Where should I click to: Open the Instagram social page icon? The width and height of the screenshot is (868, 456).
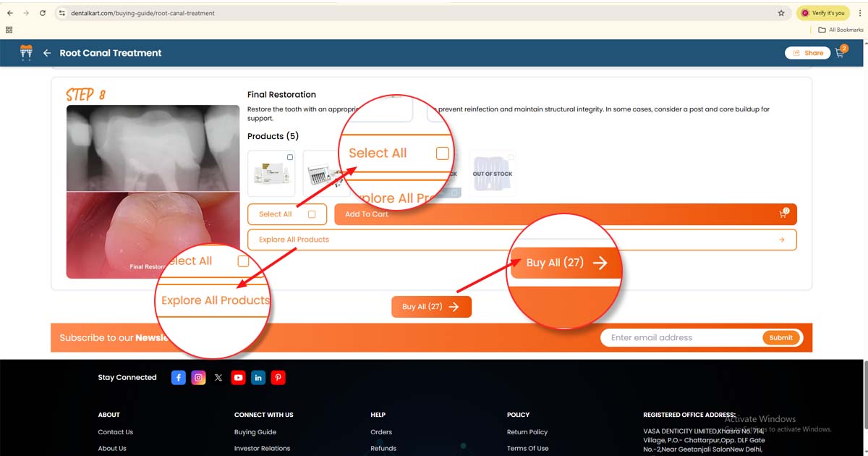coord(198,378)
